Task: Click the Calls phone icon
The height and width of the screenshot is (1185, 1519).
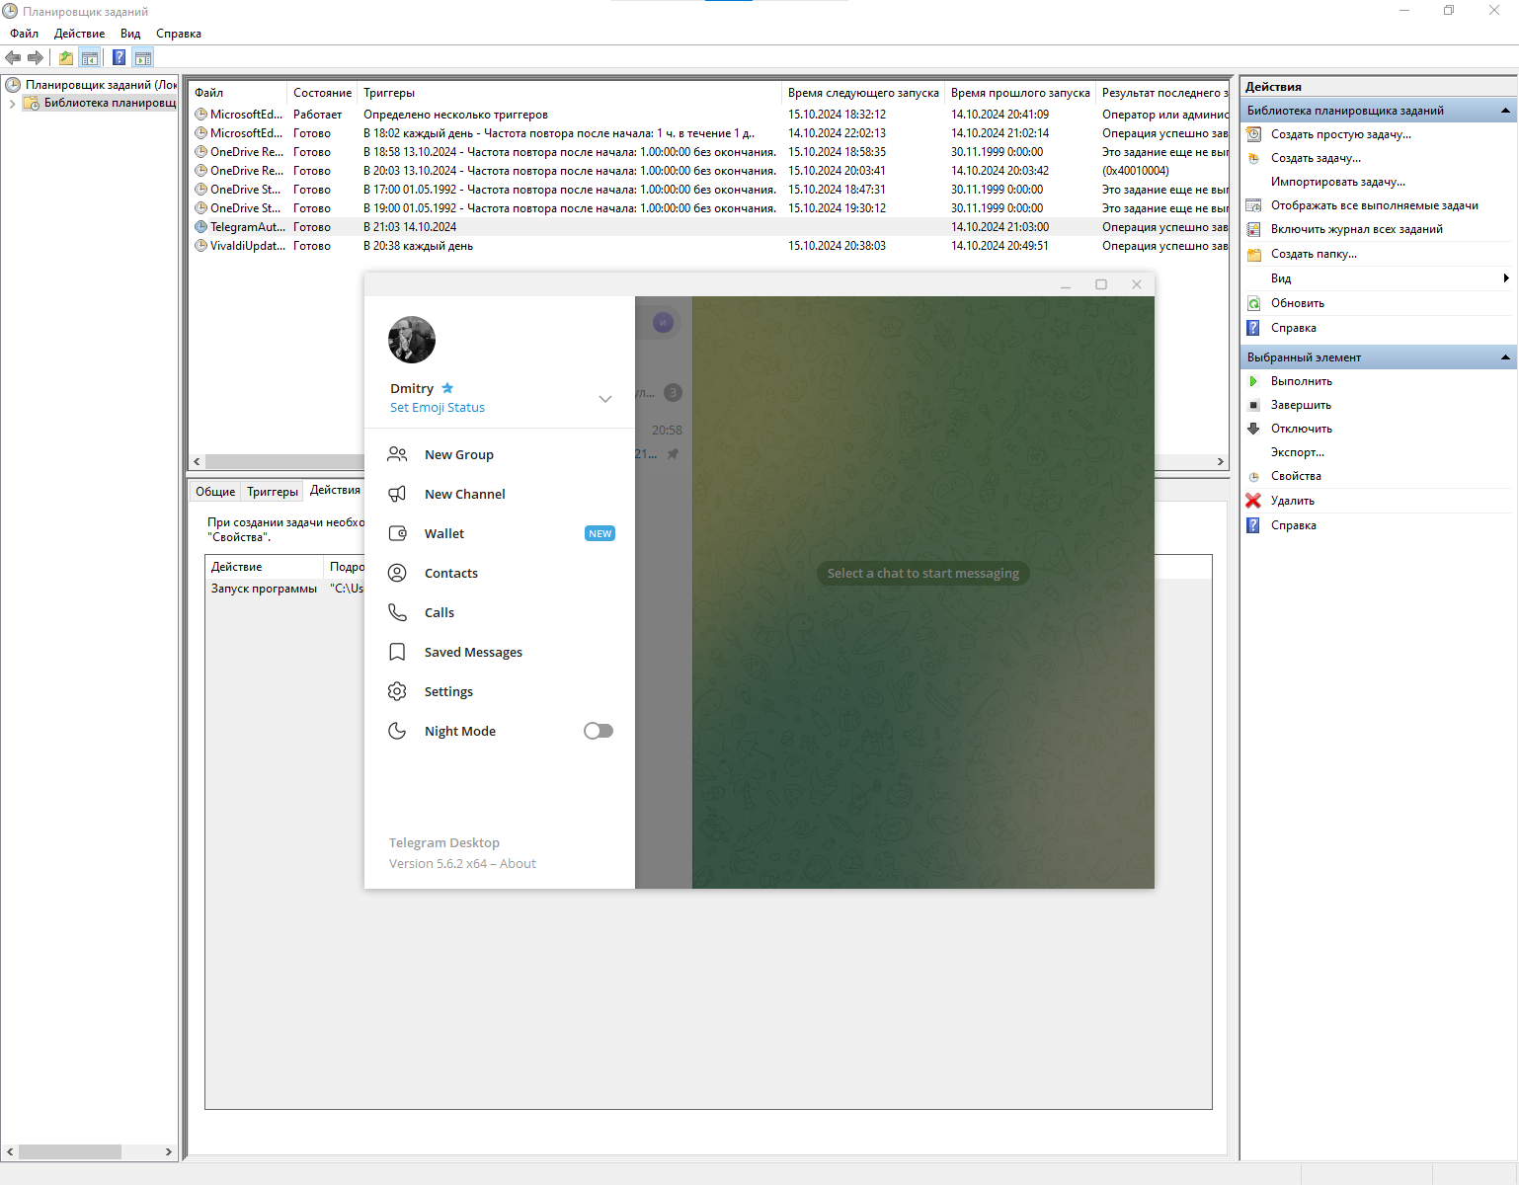Action: (397, 612)
